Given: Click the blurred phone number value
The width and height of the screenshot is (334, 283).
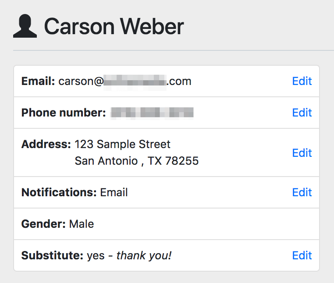Looking at the screenshot, I should (x=152, y=113).
